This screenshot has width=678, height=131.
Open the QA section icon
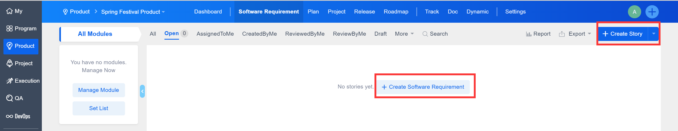pos(10,98)
